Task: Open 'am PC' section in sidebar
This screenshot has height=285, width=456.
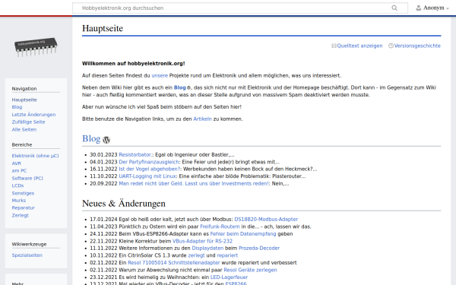Action: [x=19, y=171]
